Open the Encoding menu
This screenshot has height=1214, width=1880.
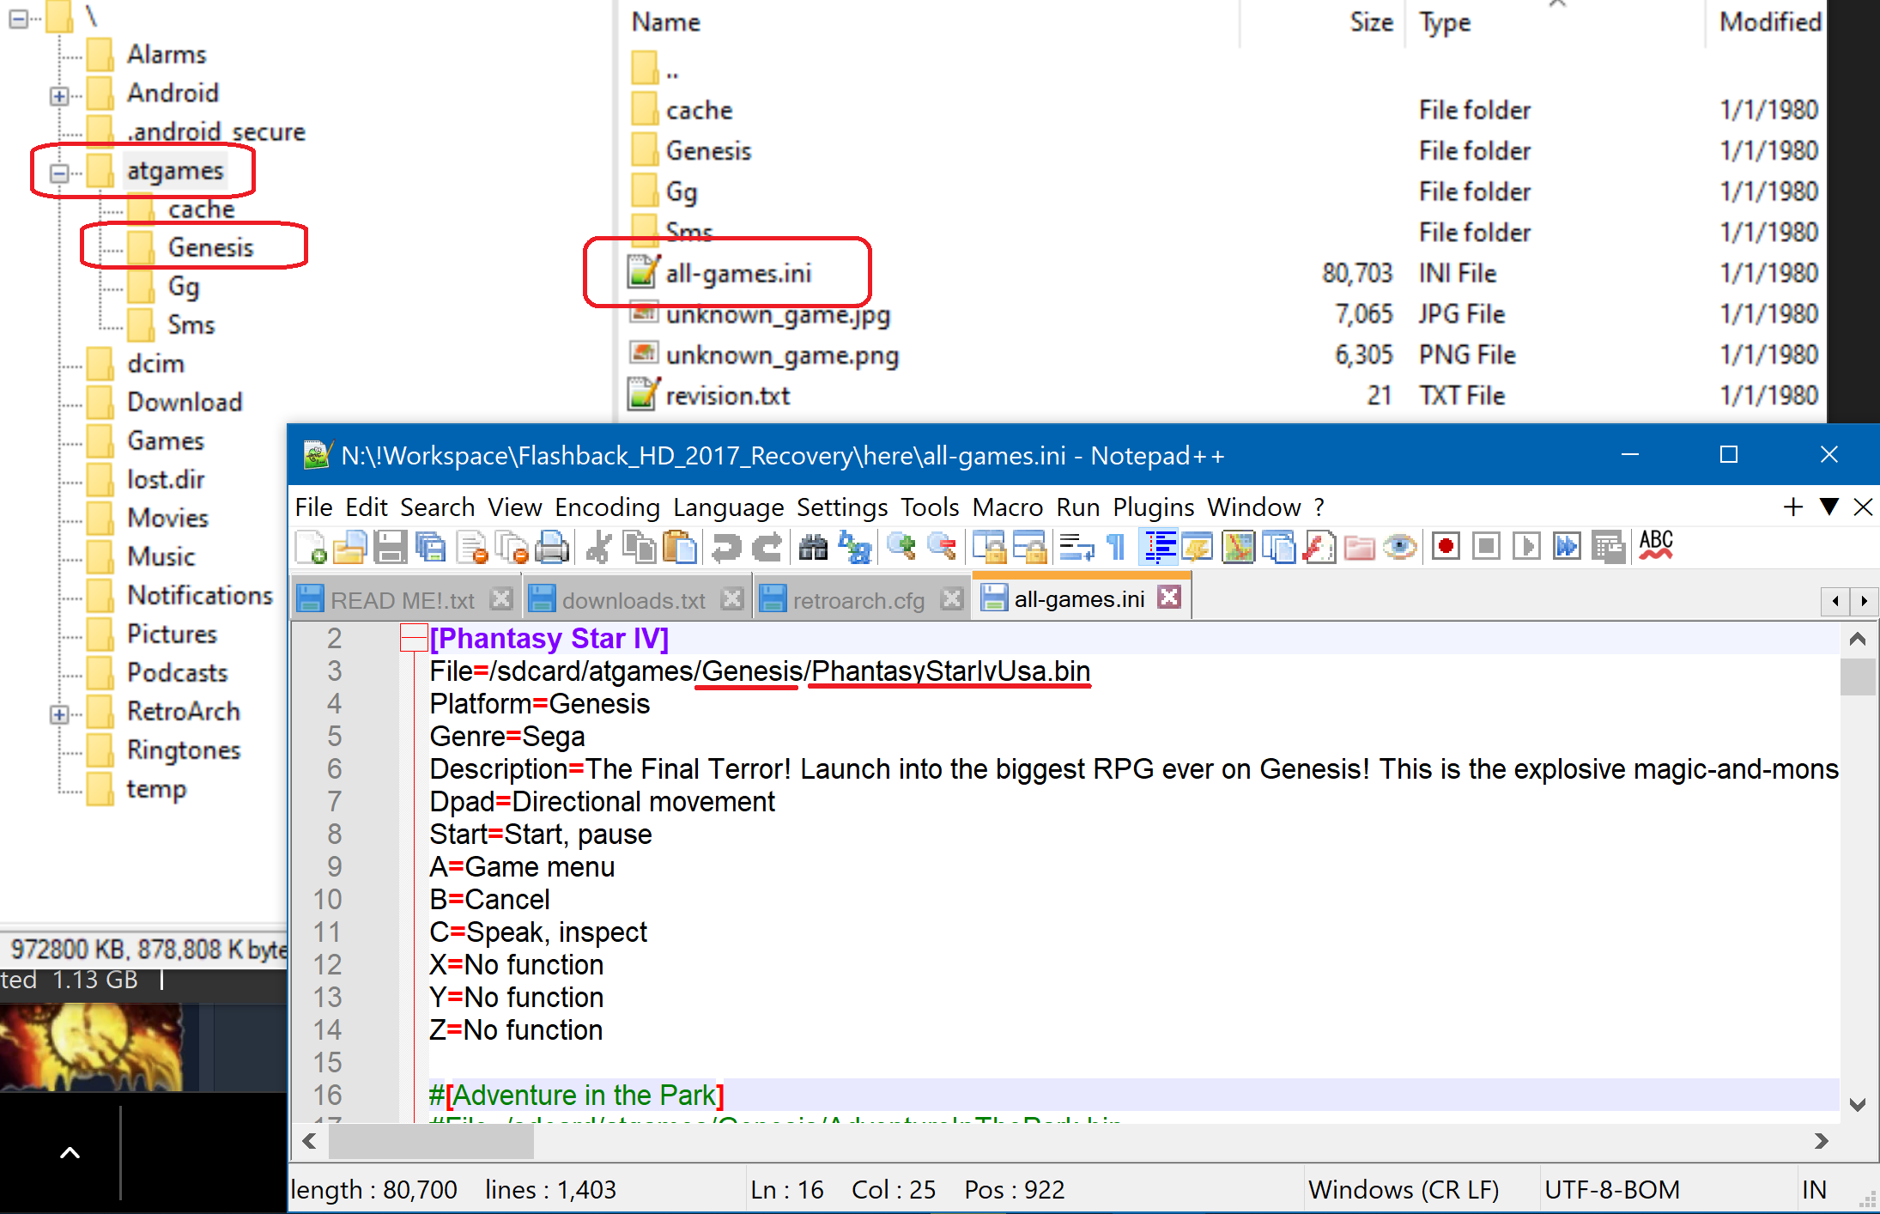pos(607,507)
